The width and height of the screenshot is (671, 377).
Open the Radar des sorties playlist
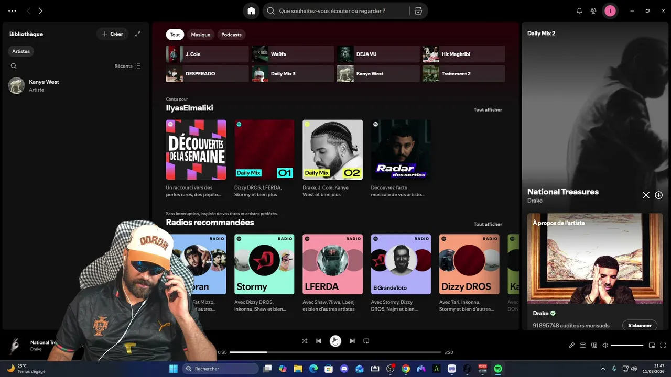(401, 159)
